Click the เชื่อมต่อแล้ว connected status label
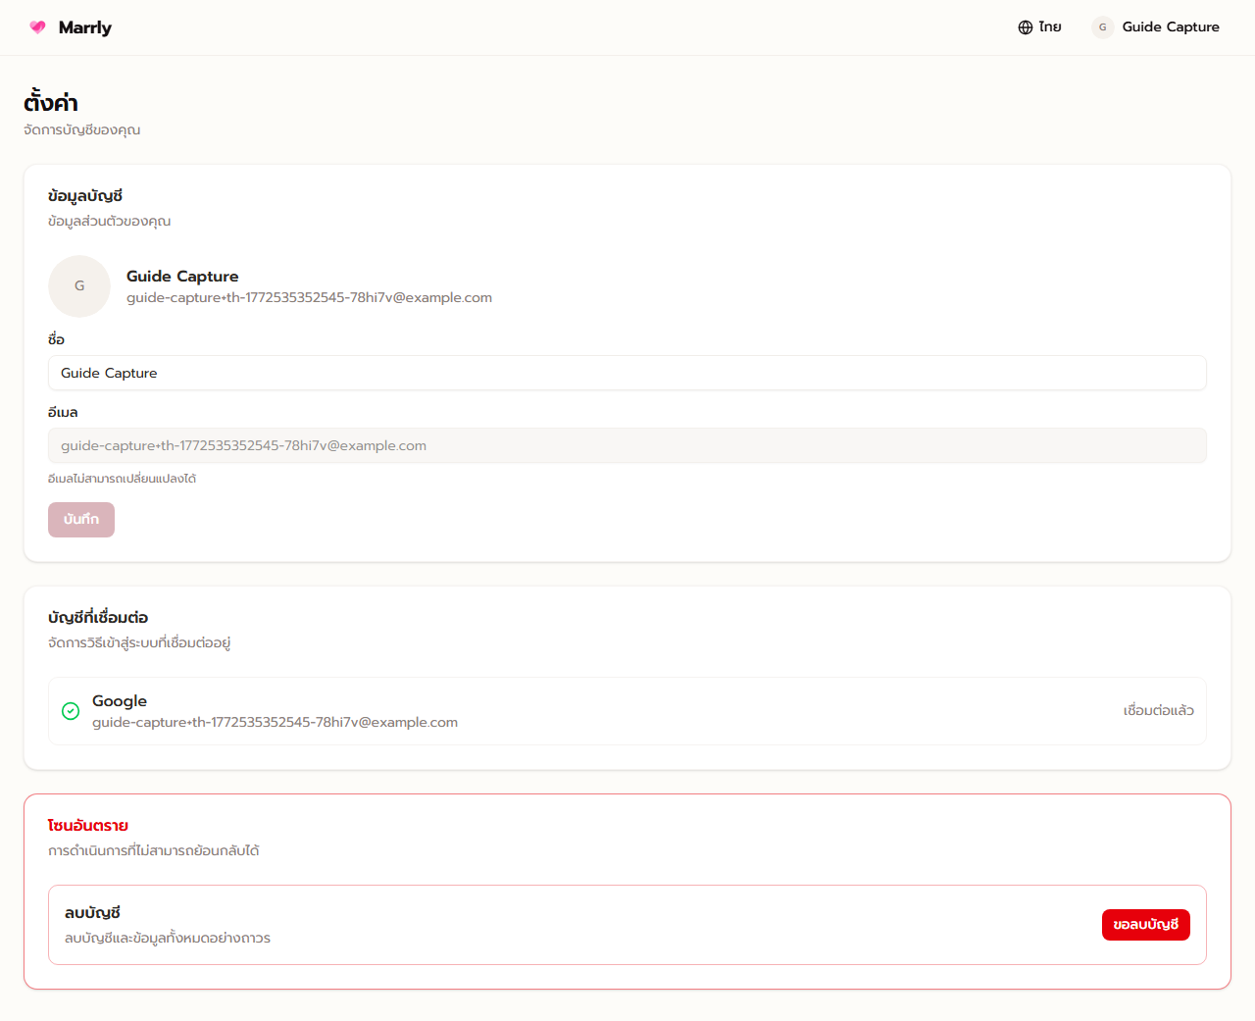 1159,710
